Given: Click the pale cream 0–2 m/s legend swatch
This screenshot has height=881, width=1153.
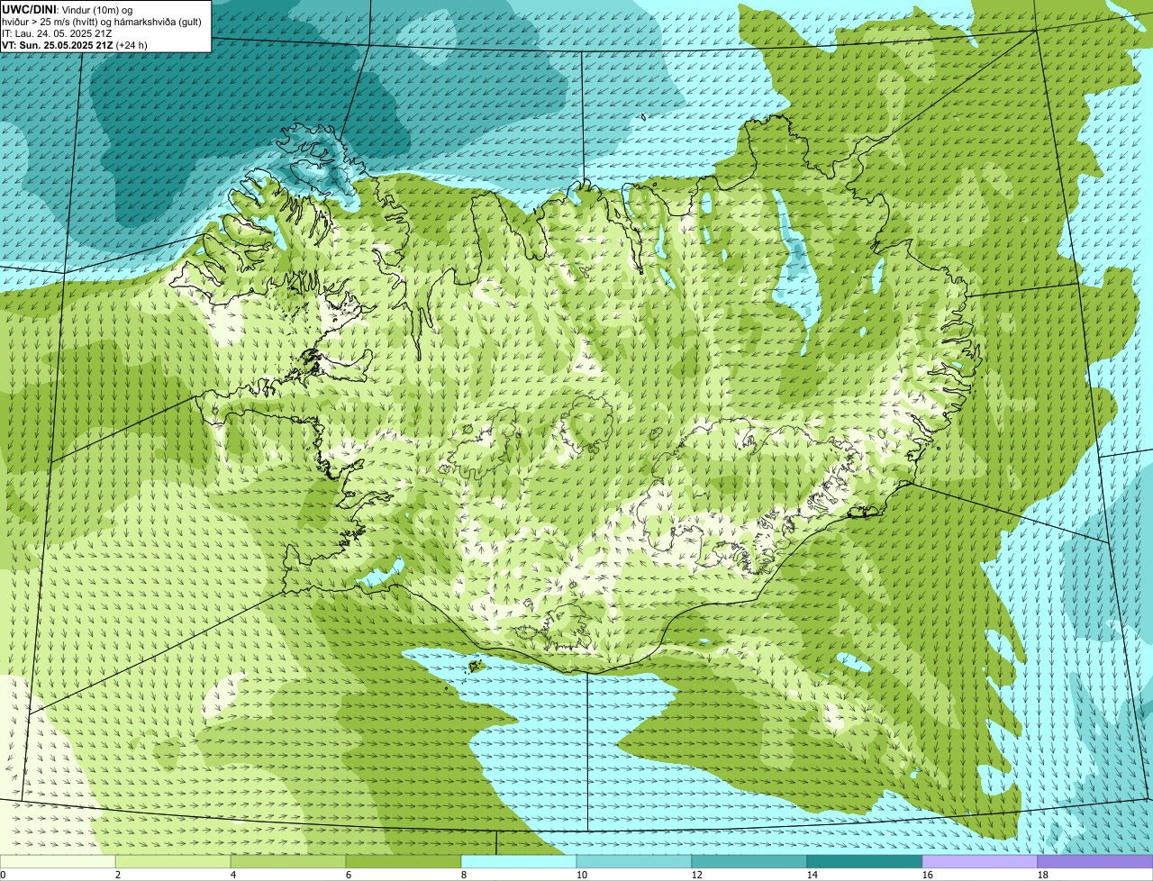Looking at the screenshot, I should pos(58,861).
